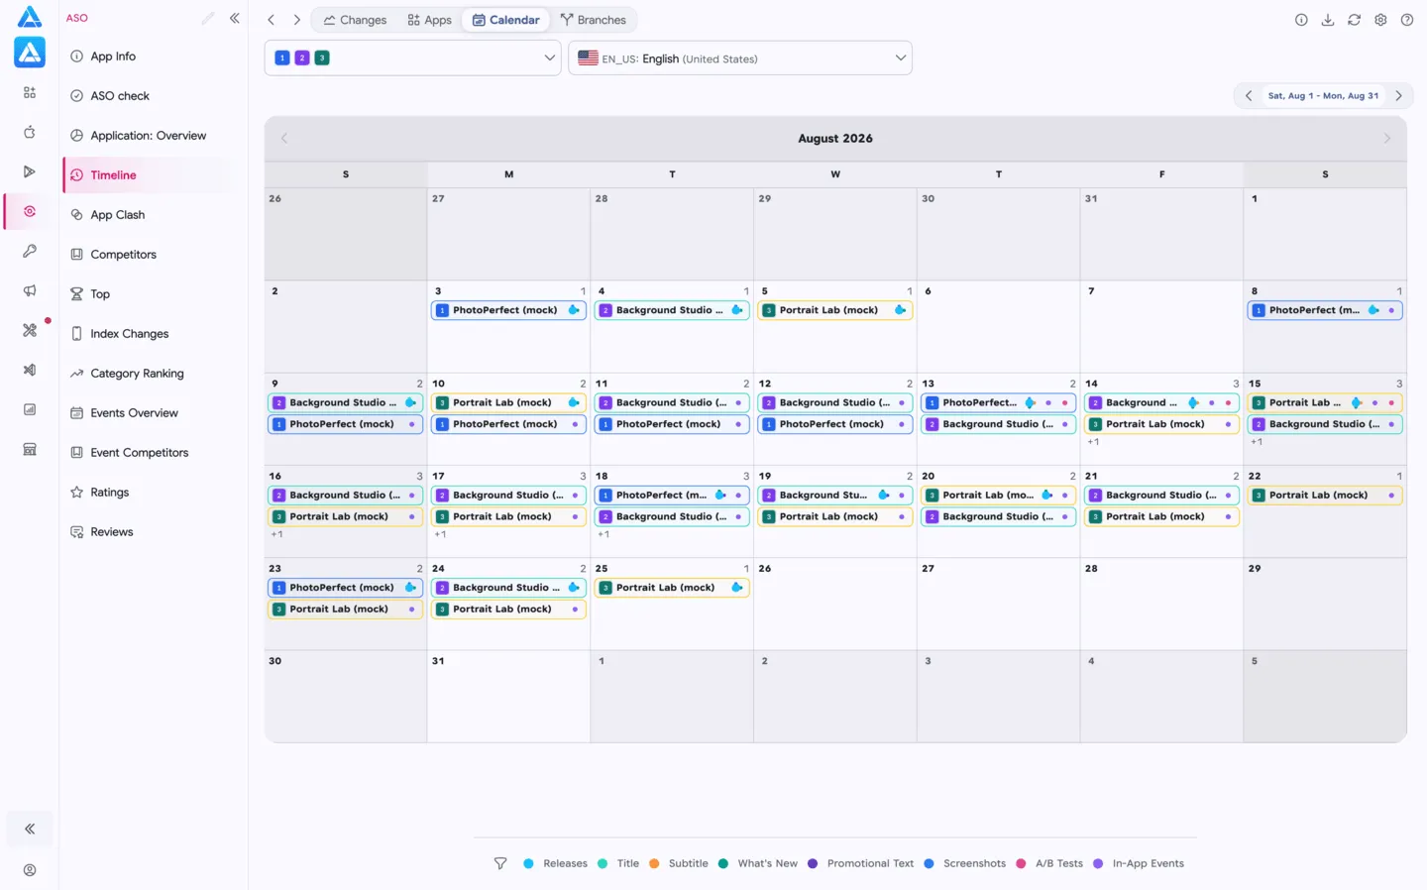1427x890 pixels.
Task: Click the download export icon
Action: point(1328,20)
